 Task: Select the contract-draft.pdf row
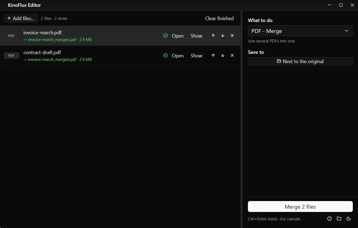pyautogui.click(x=120, y=56)
